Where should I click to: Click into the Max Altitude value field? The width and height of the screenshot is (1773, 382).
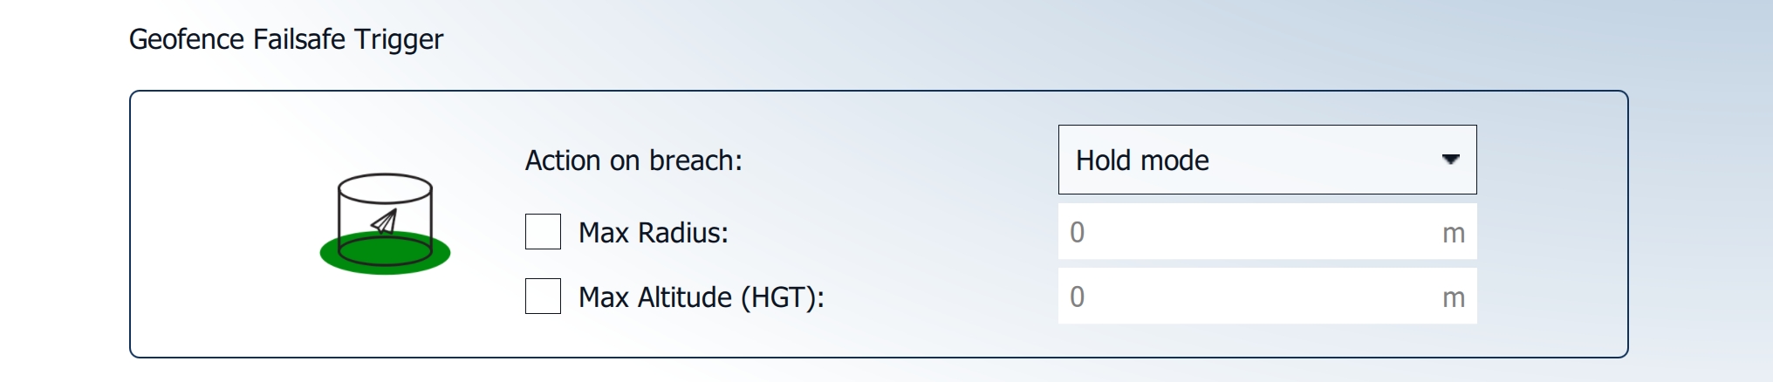click(1256, 297)
